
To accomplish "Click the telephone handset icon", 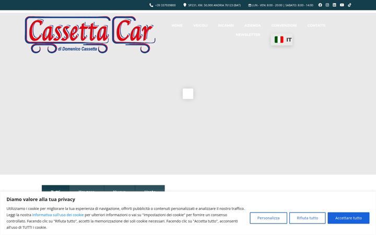I will tap(151, 5).
